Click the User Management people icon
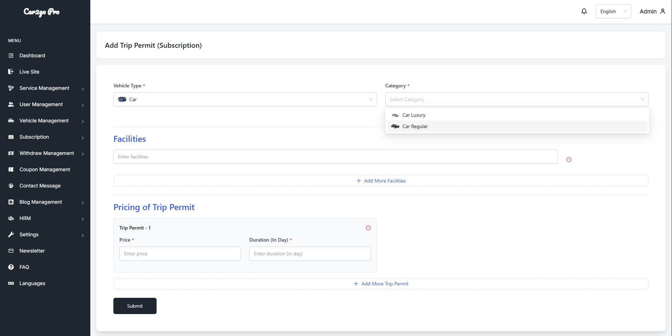The height and width of the screenshot is (336, 672). point(11,104)
